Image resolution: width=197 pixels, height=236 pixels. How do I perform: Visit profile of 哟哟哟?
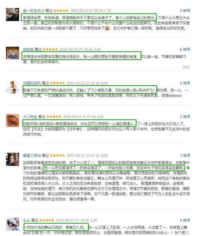pyautogui.click(x=28, y=49)
